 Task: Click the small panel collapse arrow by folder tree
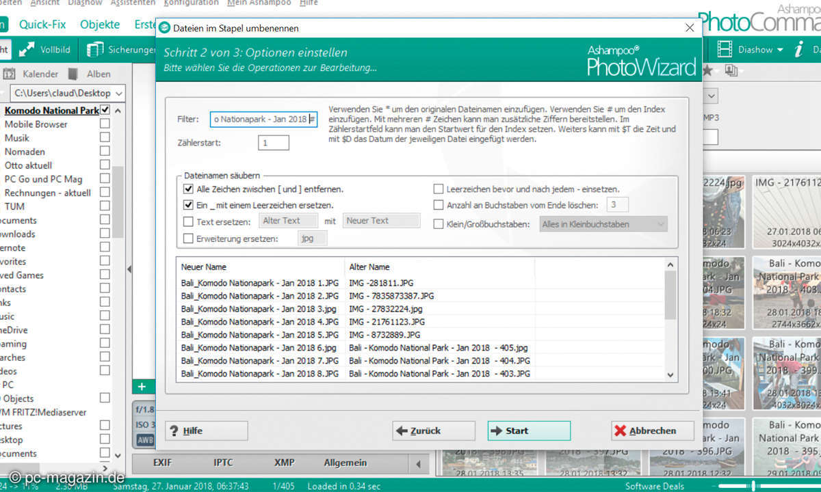tap(129, 270)
